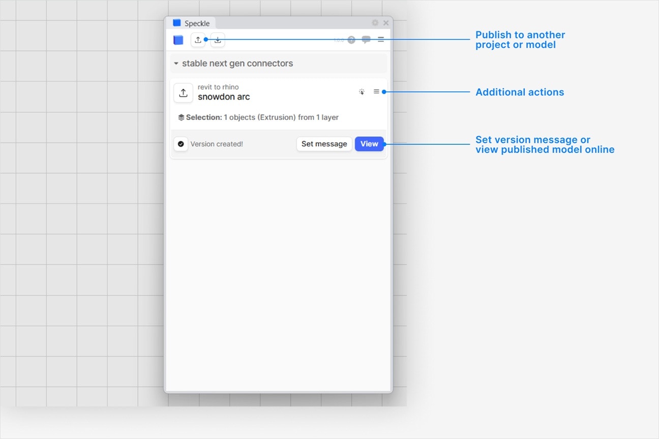Viewport: 659px width, 439px height.
Task: Click the Selection layers icon
Action: click(x=181, y=117)
